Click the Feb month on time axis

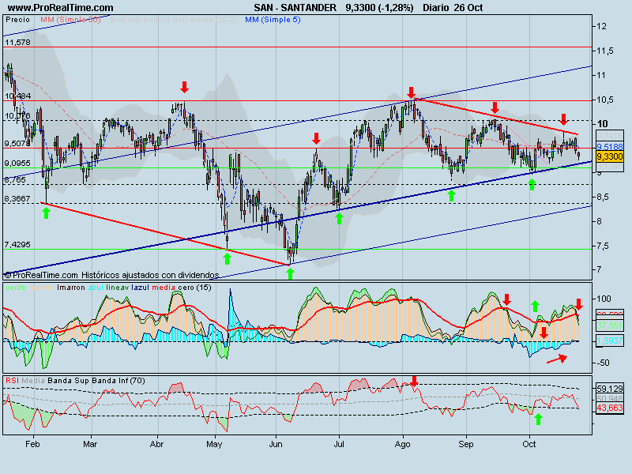[32, 444]
